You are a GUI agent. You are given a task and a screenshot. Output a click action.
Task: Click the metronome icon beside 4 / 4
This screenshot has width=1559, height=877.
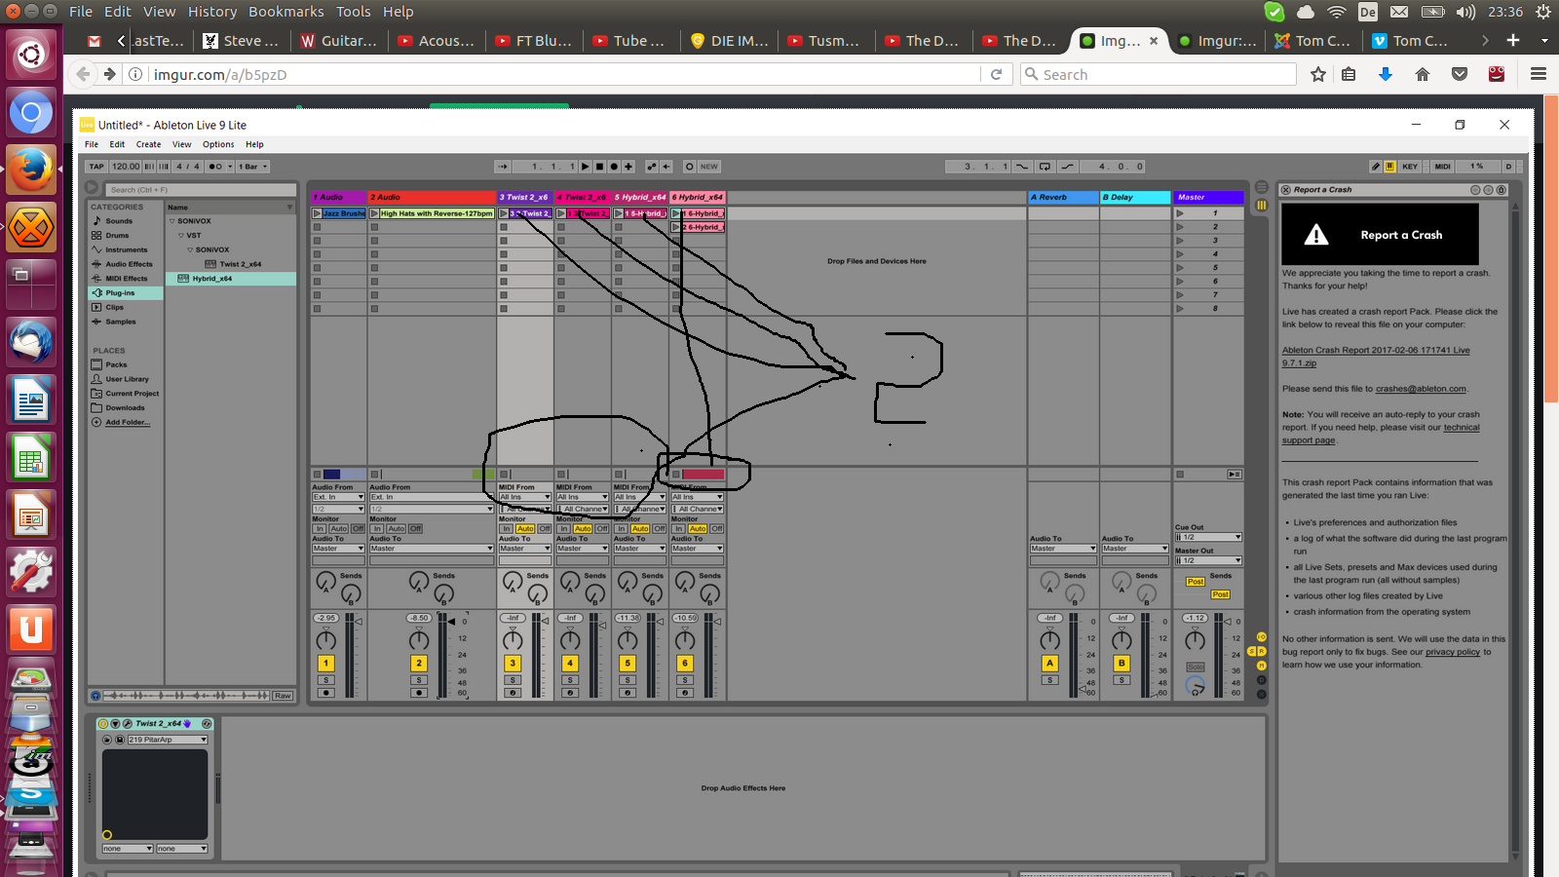pos(215,167)
